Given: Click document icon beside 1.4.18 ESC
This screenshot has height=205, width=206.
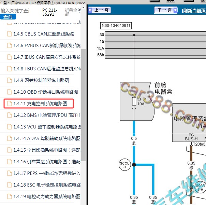Looking at the screenshot, I should point(10,185).
